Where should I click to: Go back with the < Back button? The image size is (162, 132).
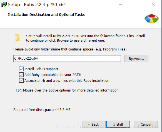[x=94, y=124]
